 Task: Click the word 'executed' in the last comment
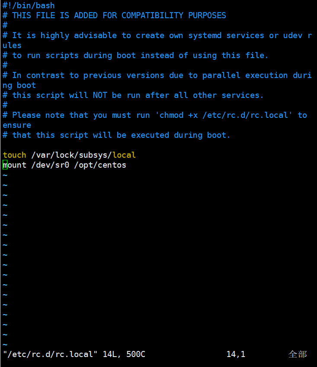point(150,135)
